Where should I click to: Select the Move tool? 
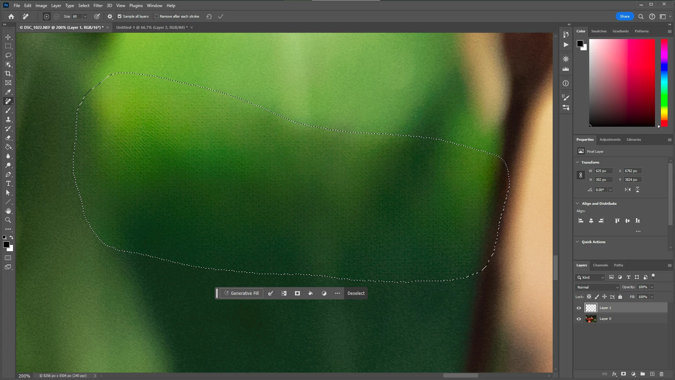coord(8,37)
